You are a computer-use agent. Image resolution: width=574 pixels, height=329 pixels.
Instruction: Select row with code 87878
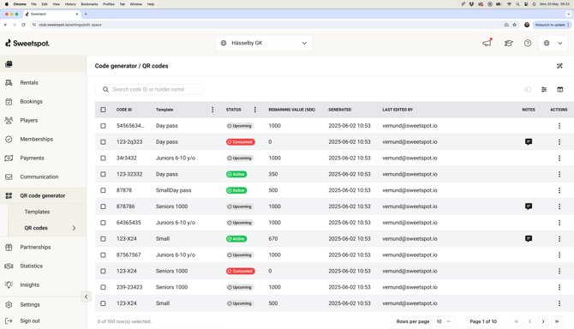(x=103, y=190)
